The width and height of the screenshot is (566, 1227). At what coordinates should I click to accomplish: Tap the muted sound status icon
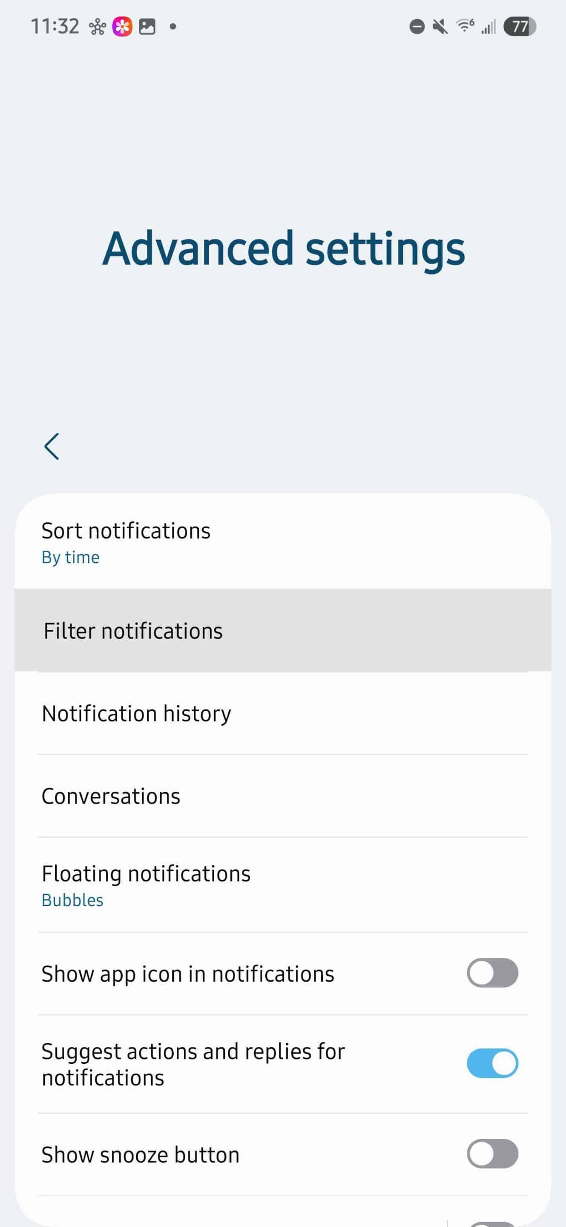pyautogui.click(x=440, y=27)
